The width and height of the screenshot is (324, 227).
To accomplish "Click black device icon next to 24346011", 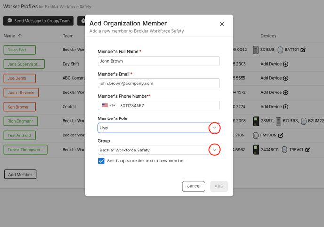I will pos(256,150).
